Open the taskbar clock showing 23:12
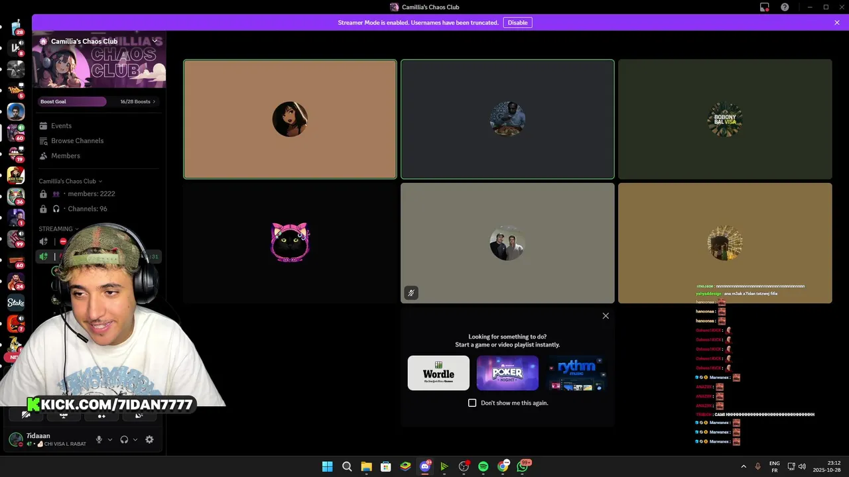 pos(827,466)
